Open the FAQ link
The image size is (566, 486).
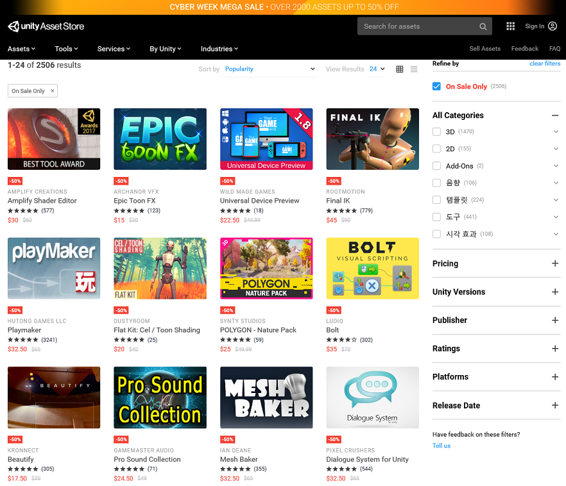point(555,49)
